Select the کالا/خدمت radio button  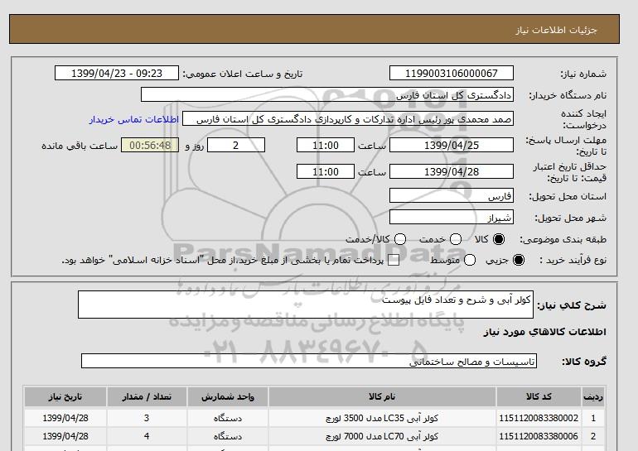pyautogui.click(x=400, y=239)
